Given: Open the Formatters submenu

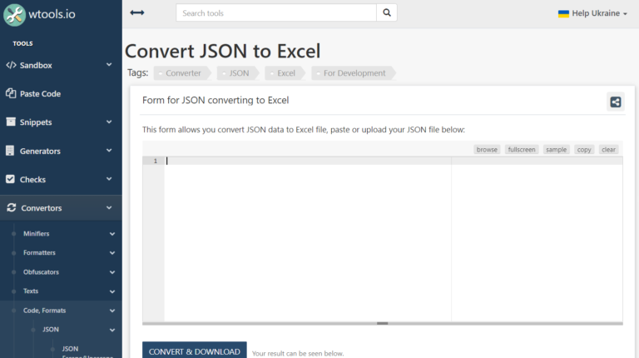Looking at the screenshot, I should point(112,253).
